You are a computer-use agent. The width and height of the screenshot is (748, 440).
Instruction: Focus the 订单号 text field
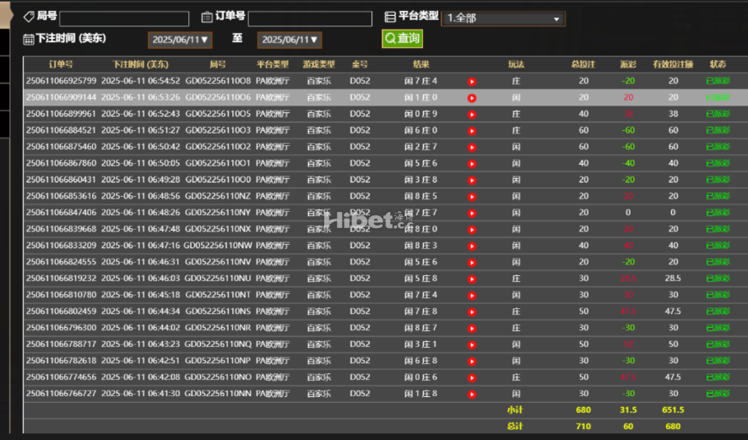(310, 18)
